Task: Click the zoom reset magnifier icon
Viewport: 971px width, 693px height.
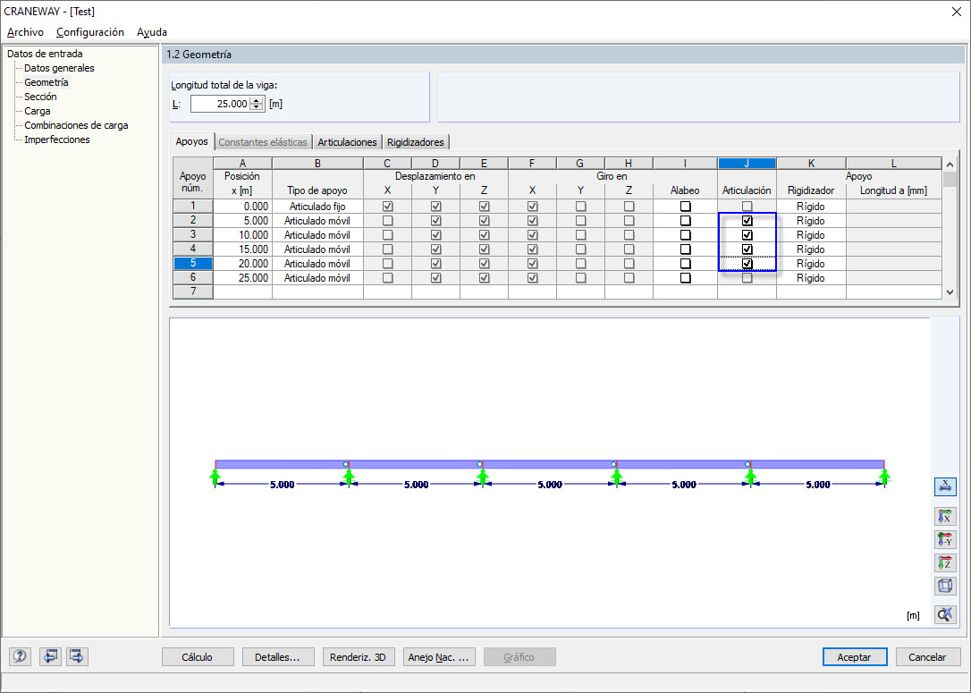Action: 945,614
